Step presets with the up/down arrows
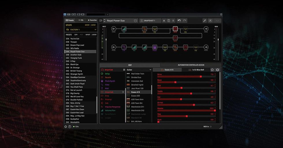The image size is (283, 148). [x=104, y=20]
